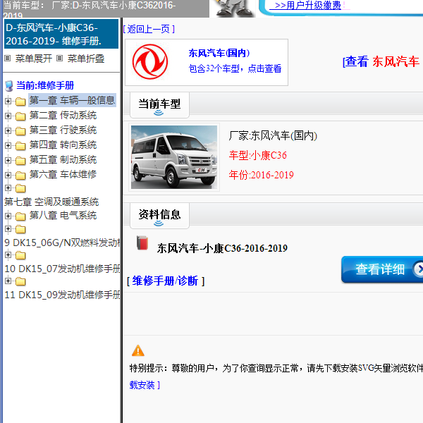The width and height of the screenshot is (423, 423).
Task: Open 11 DK15_09发动机维修手册 entry
Action: point(62,295)
